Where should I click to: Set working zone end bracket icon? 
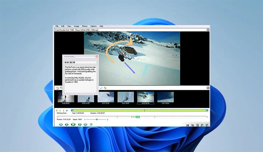click(x=64, y=111)
